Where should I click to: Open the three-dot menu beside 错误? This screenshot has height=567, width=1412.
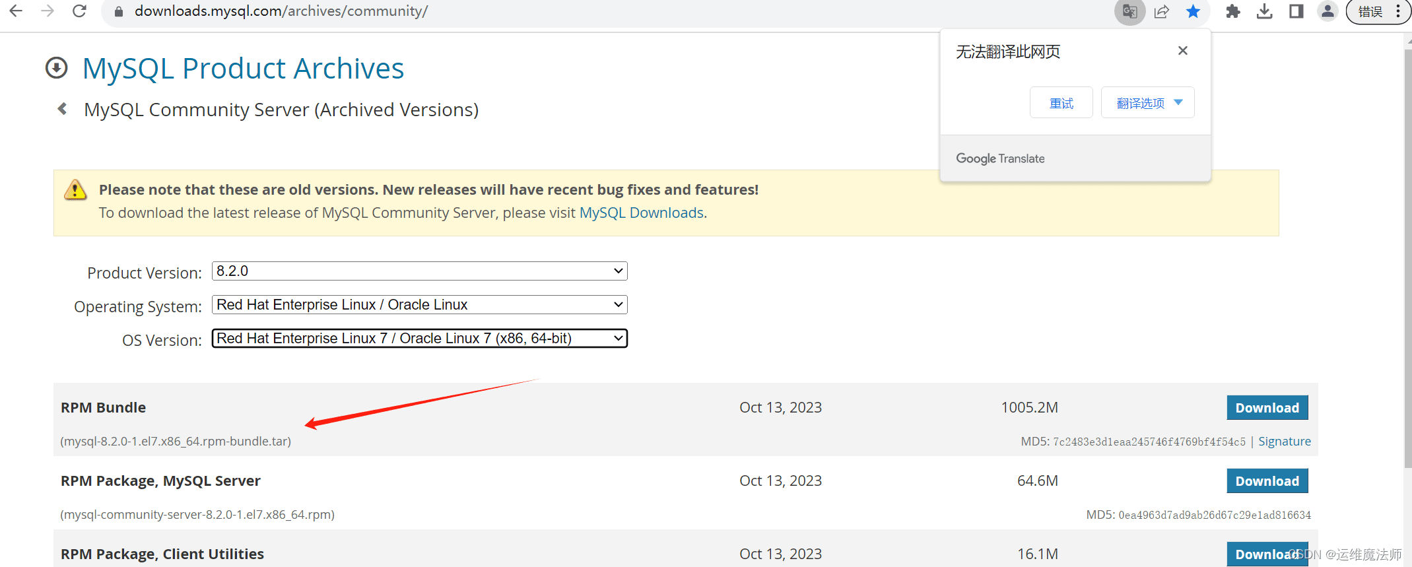point(1398,12)
